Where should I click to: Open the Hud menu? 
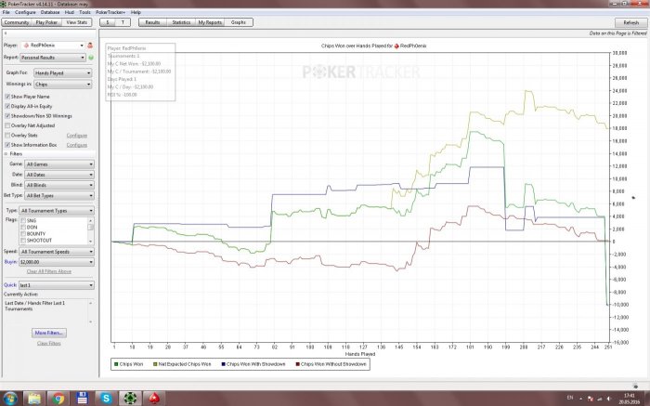(70, 12)
